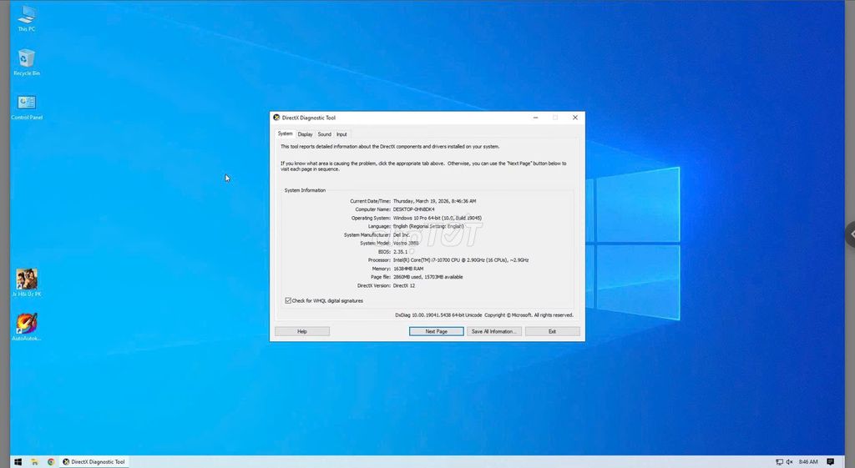Click the '16384MB RAM' memory value
855x468 pixels.
[407, 269]
